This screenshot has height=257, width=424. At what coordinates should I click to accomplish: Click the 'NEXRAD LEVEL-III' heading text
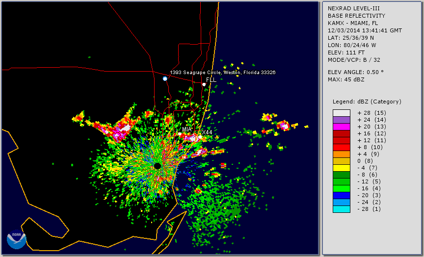point(355,8)
